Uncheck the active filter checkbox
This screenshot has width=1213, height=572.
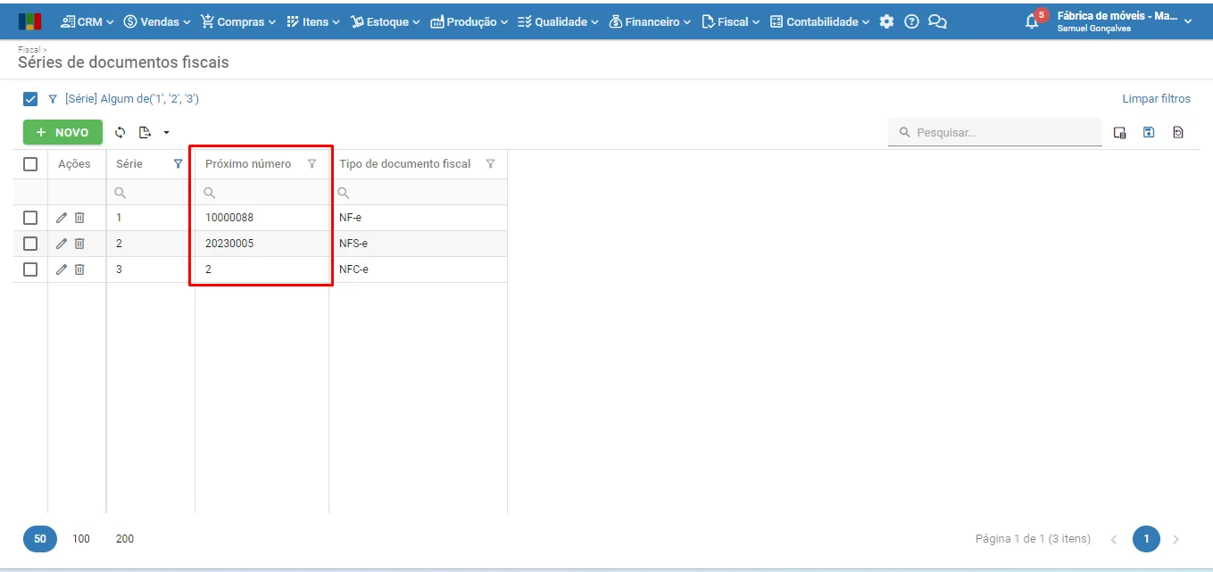click(x=30, y=99)
